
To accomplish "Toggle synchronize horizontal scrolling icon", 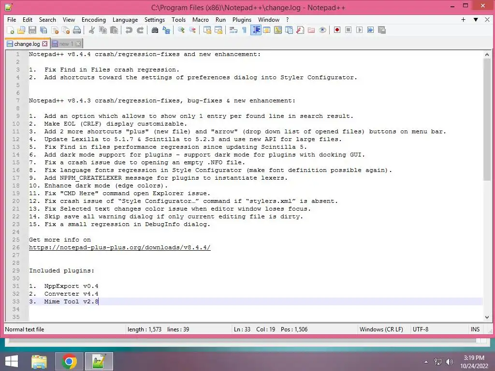I will point(218,30).
